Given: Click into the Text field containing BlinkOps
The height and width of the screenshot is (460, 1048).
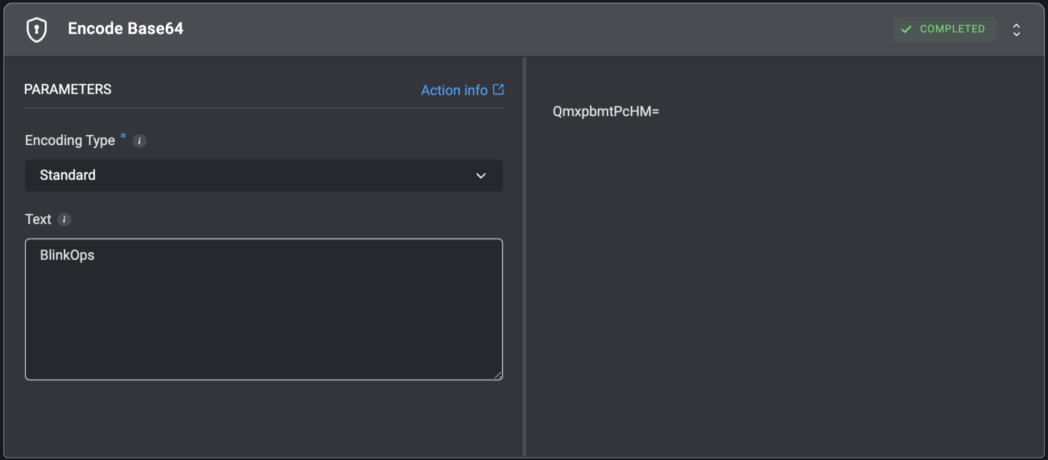Looking at the screenshot, I should (264, 309).
